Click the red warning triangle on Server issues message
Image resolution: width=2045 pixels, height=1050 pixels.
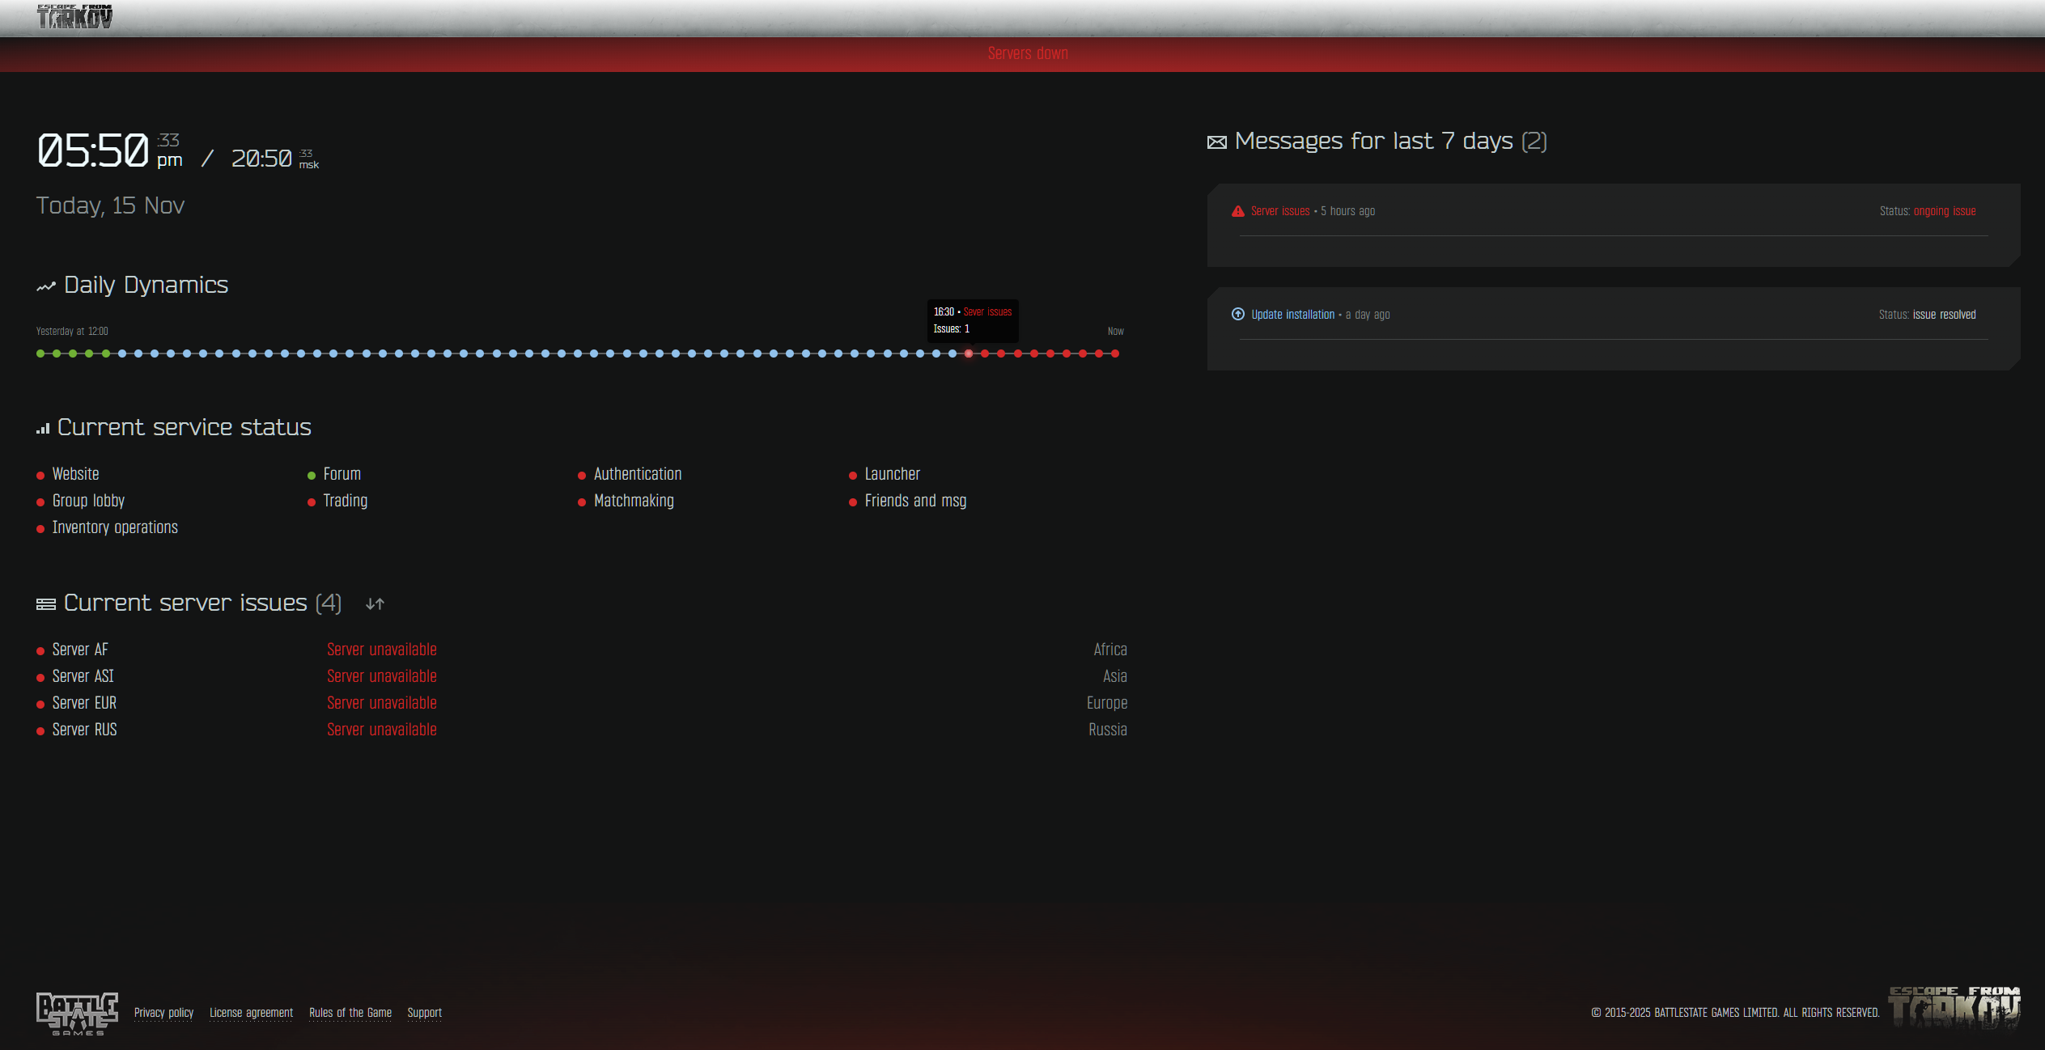[1237, 211]
